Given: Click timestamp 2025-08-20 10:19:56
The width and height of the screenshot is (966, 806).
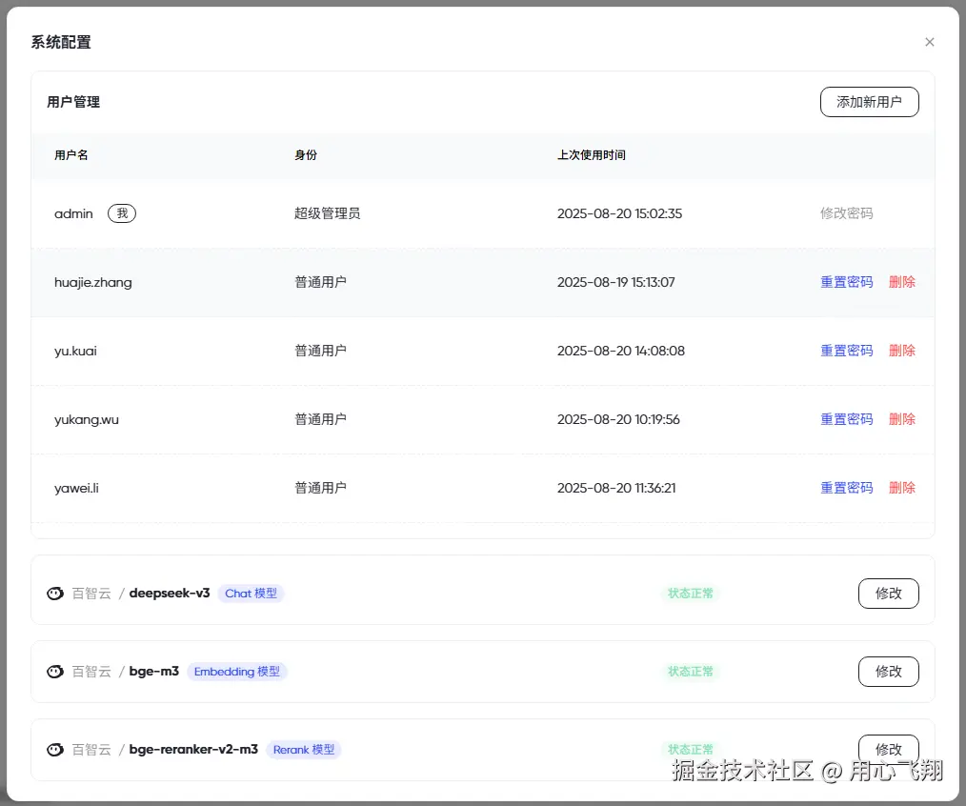Looking at the screenshot, I should (618, 419).
